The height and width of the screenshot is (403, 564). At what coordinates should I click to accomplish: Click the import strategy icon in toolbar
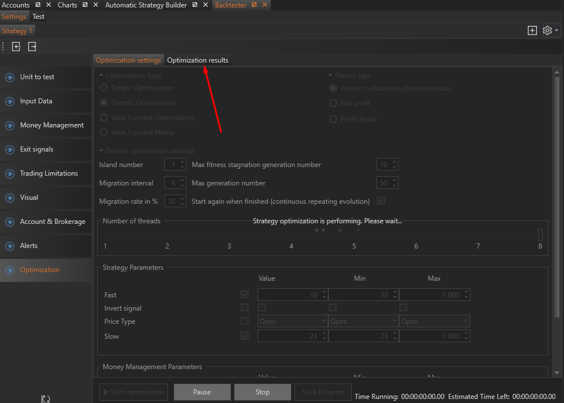coord(16,46)
